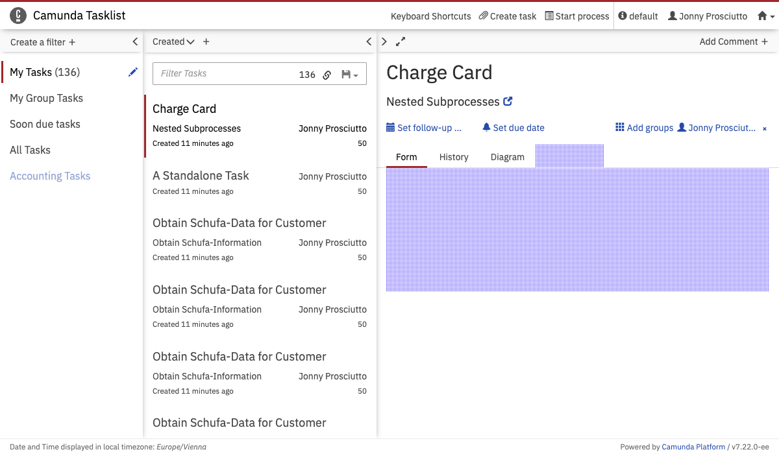Screen dimensions: 779x454
Task: Switch to the Diagram tab
Action: (x=507, y=157)
